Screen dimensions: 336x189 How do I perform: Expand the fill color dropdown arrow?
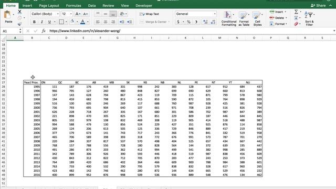(77, 22)
